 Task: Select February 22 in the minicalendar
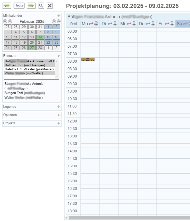[x=48, y=43]
